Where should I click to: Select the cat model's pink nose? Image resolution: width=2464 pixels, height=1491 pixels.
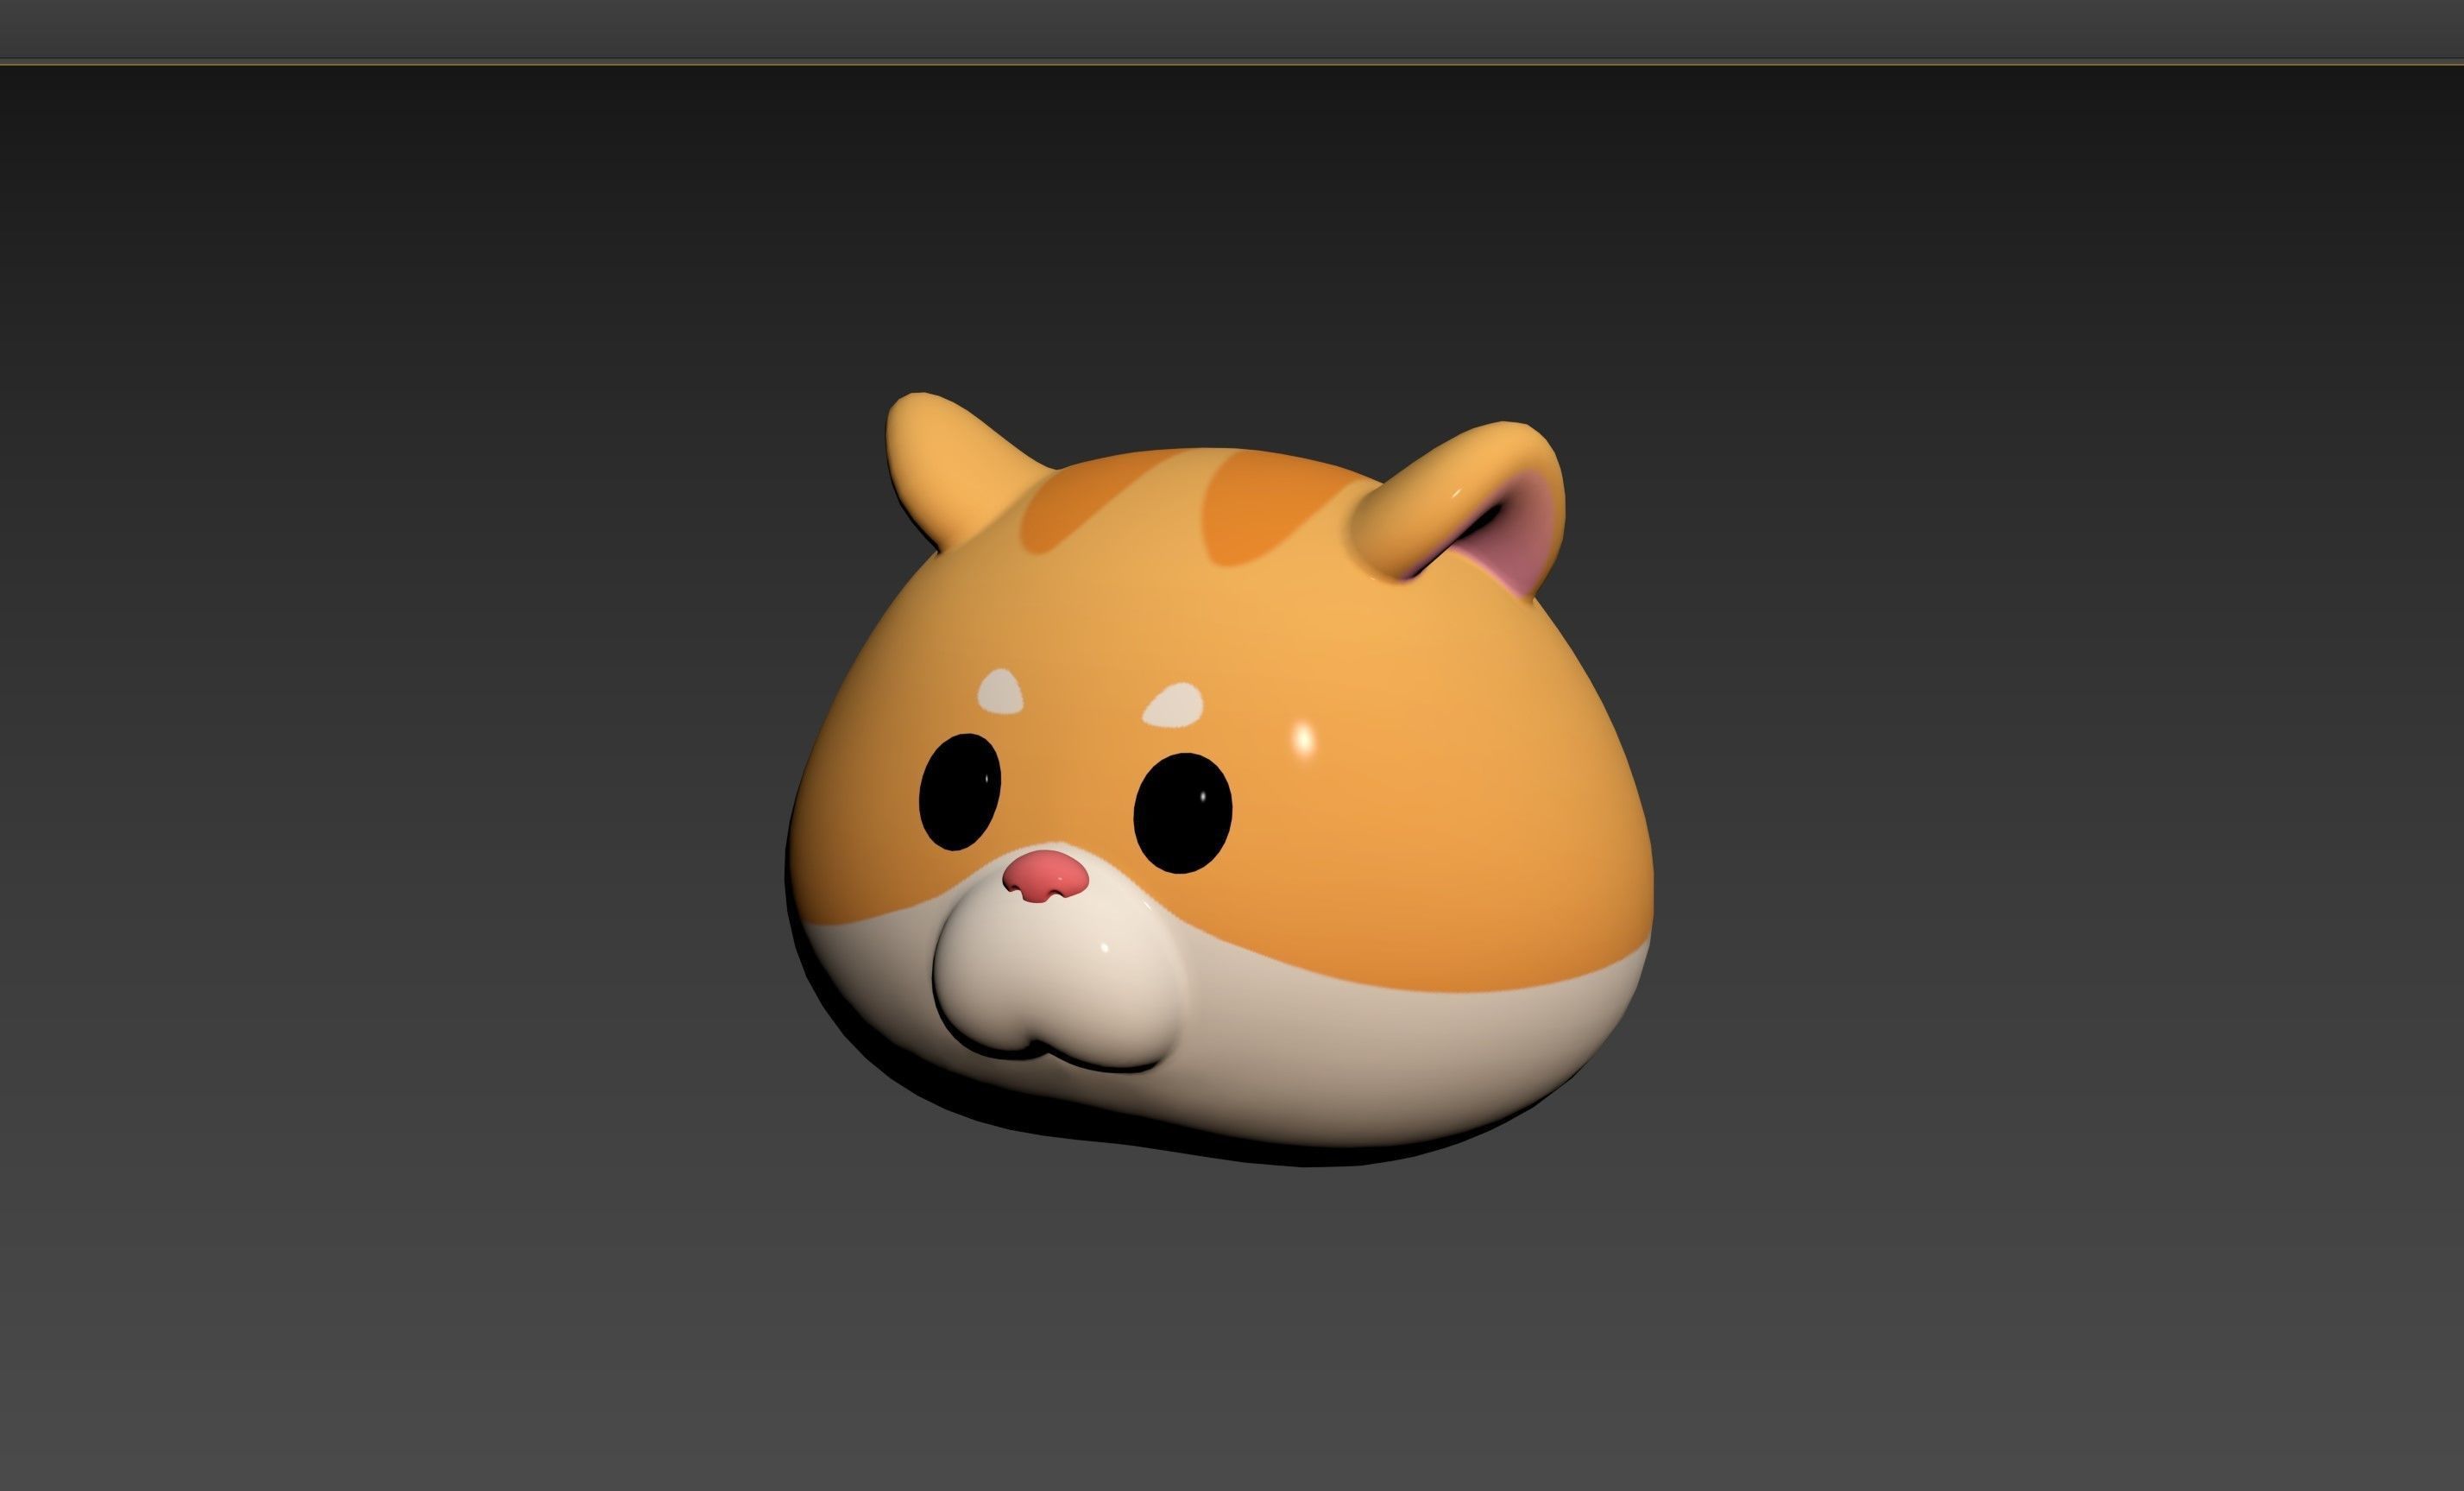[1046, 875]
